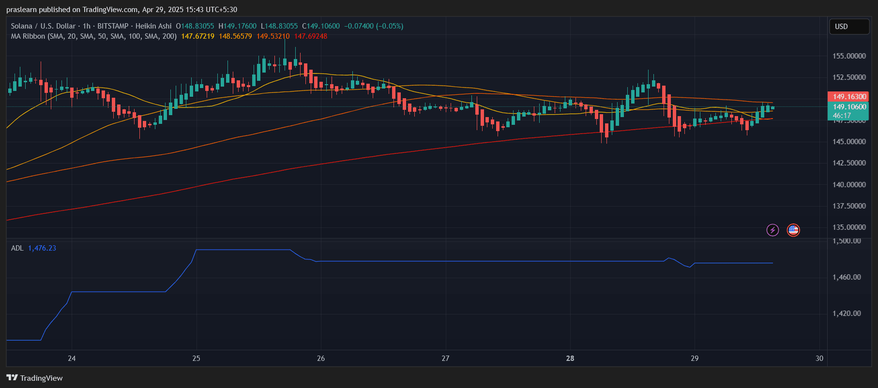Screen dimensions: 878x388
Task: Click the ADL value 1,476.23
Action: click(42, 248)
